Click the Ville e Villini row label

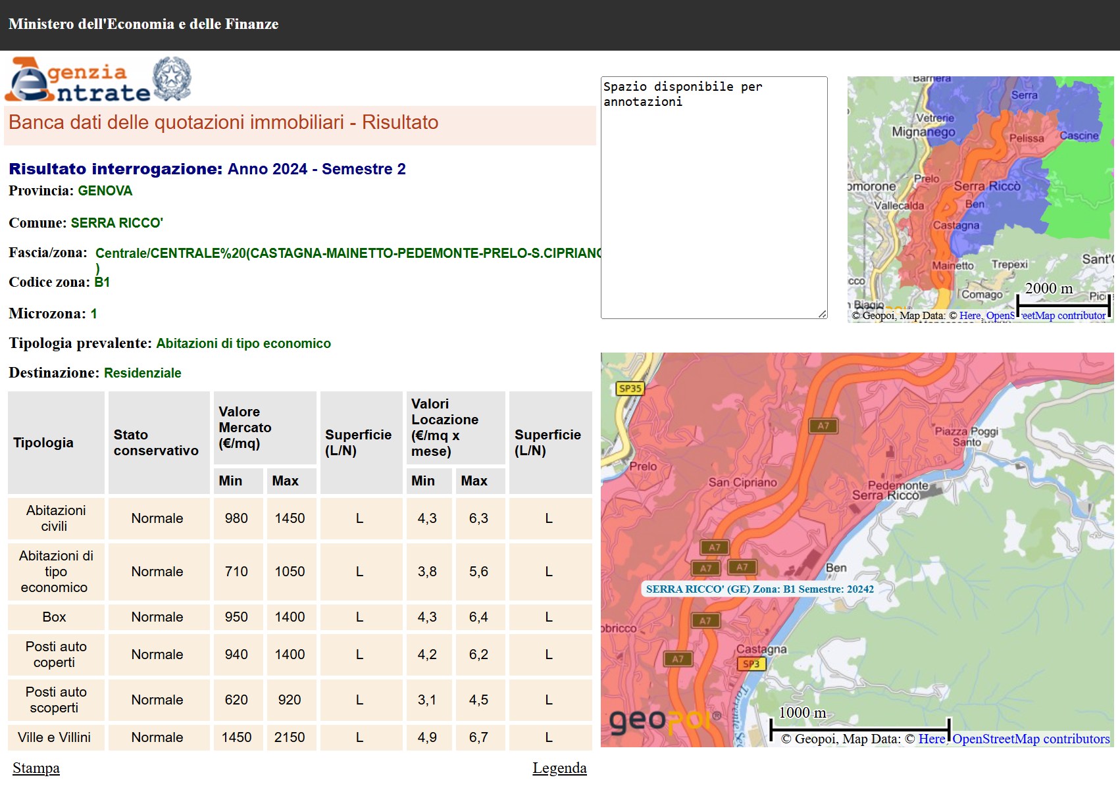55,737
